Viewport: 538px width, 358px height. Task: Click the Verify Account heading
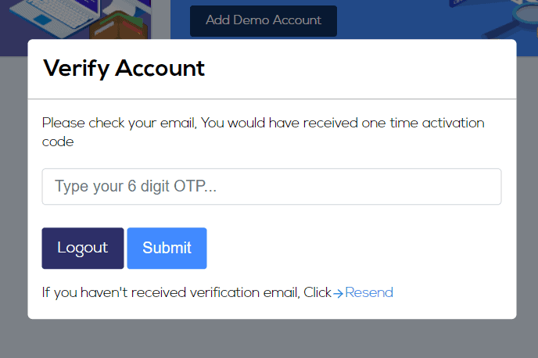tap(124, 68)
